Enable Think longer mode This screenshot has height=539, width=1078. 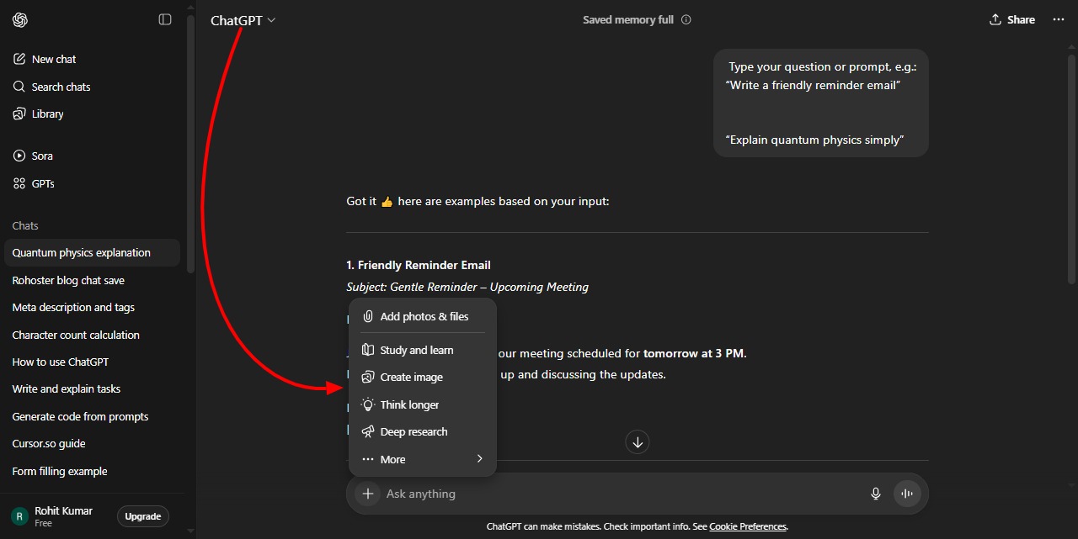[410, 404]
